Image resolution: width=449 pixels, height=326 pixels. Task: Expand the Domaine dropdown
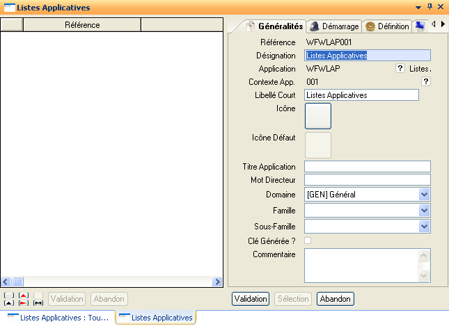pos(424,195)
